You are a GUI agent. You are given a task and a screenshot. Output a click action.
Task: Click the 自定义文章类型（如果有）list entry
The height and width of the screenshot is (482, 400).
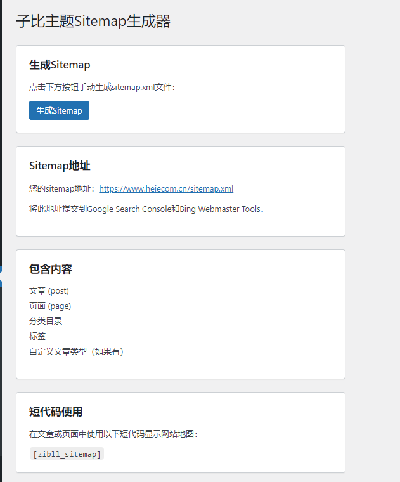(77, 351)
